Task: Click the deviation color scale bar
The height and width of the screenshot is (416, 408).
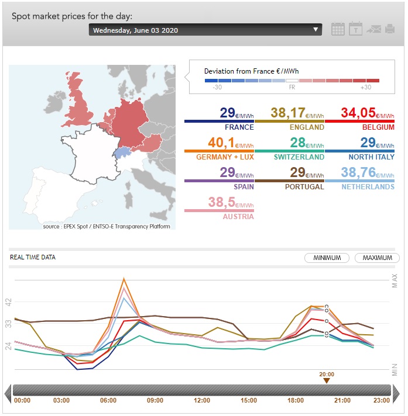Action: tap(292, 81)
